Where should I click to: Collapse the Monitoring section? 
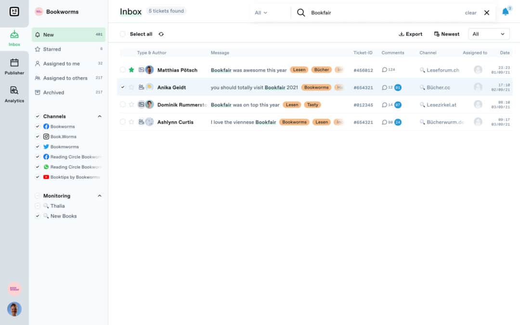pos(100,196)
